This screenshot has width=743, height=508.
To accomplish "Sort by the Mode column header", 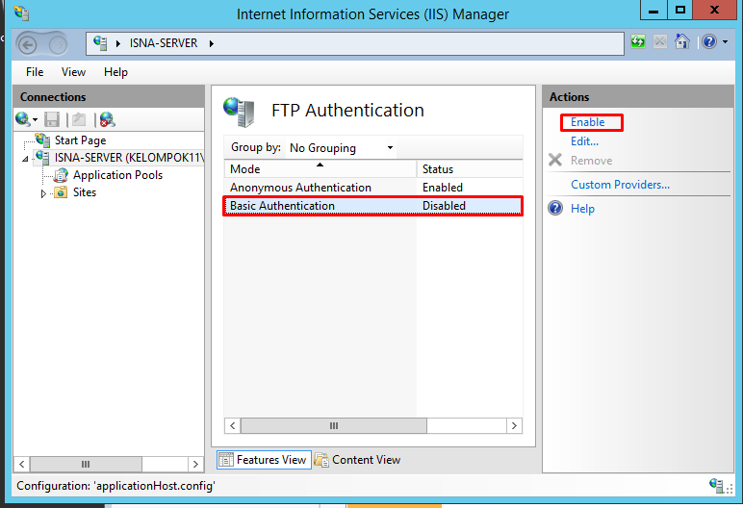I will pos(320,168).
